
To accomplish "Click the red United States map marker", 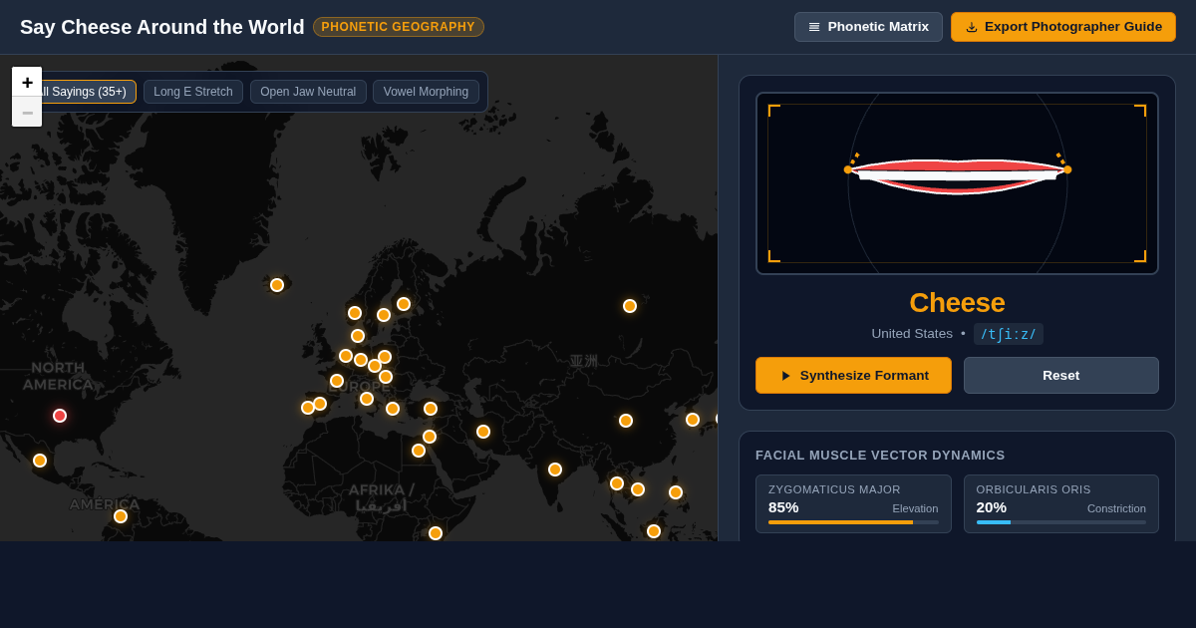I will pos(60,416).
